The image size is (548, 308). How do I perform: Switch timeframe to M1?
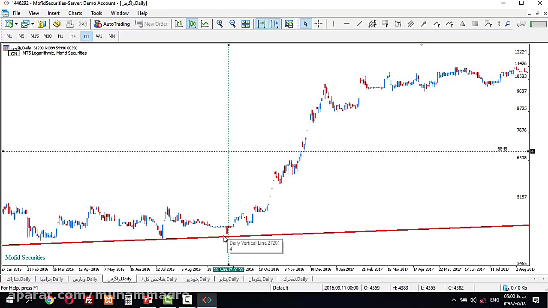point(9,36)
